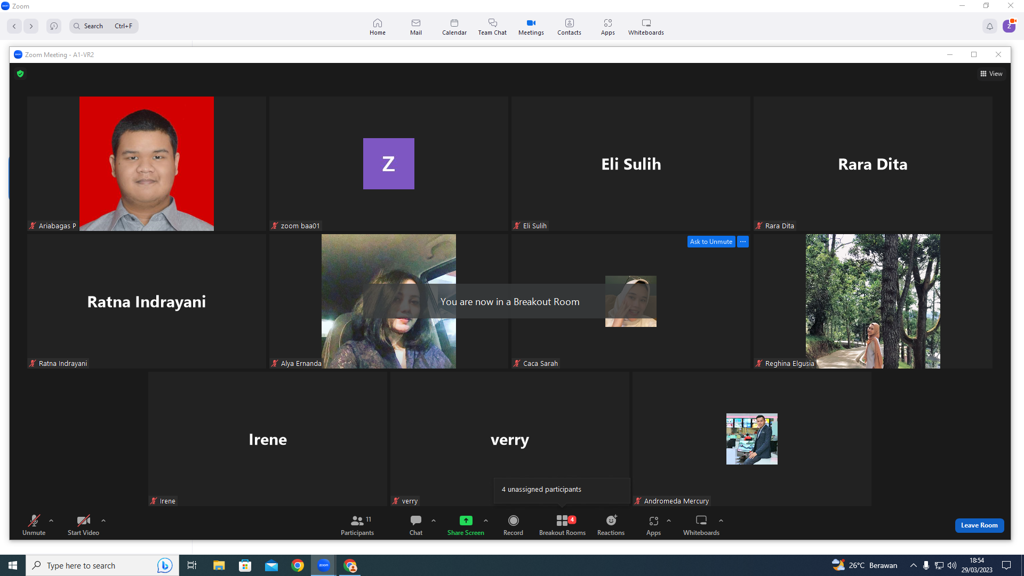Image resolution: width=1024 pixels, height=576 pixels.
Task: Click the Search field in Zoom
Action: [104, 26]
